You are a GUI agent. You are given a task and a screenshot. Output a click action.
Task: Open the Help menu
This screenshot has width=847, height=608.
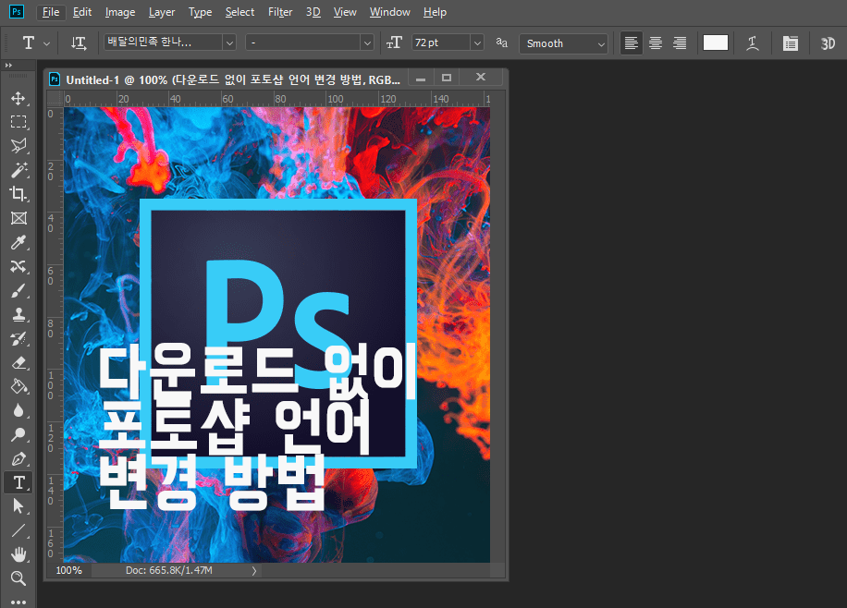[x=435, y=12]
